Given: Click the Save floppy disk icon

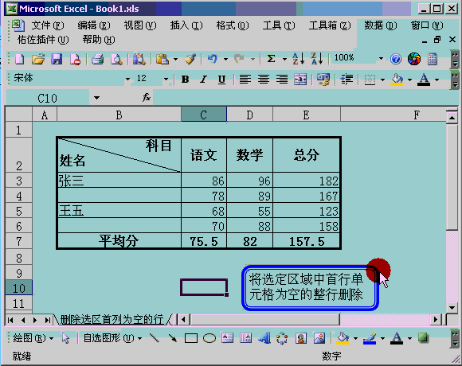Looking at the screenshot, I should (57, 59).
